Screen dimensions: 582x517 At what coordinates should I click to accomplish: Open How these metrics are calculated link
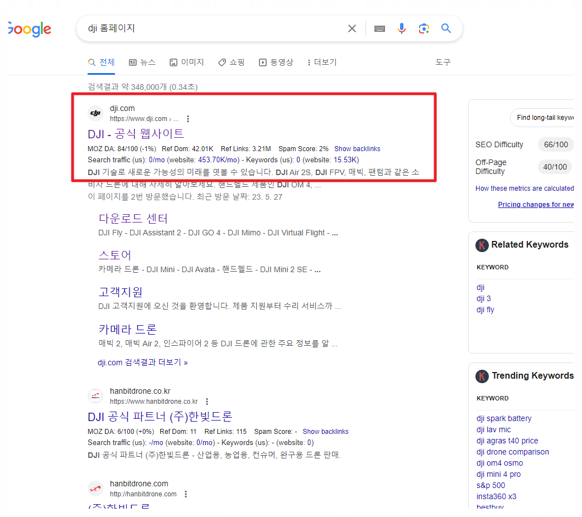click(525, 189)
